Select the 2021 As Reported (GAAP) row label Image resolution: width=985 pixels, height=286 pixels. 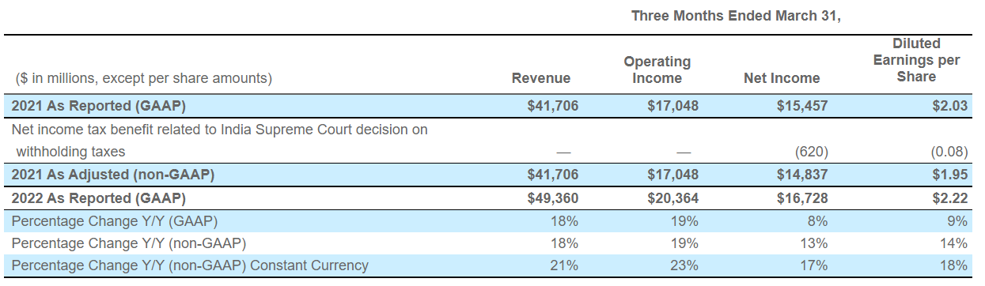tap(99, 105)
